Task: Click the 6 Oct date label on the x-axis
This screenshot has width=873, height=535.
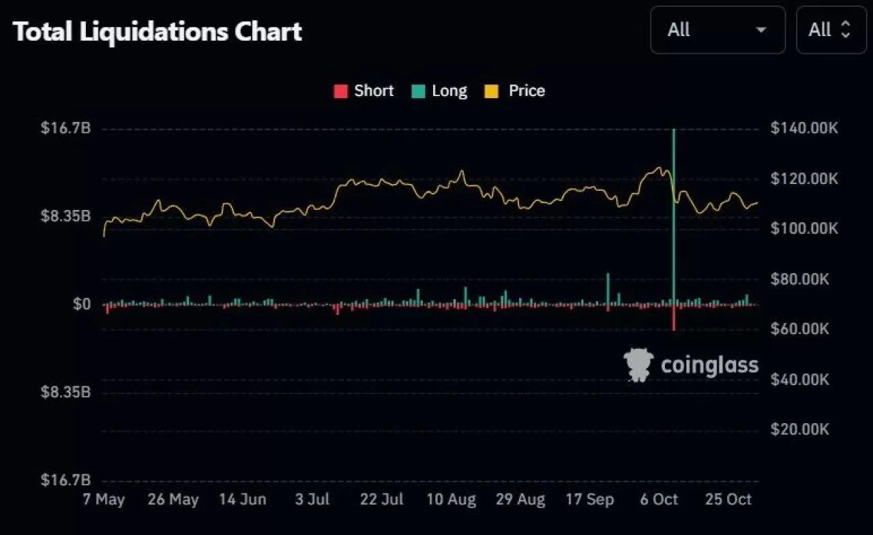Action: 658,500
